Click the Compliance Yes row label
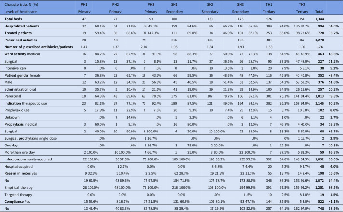 click(x=17, y=202)
